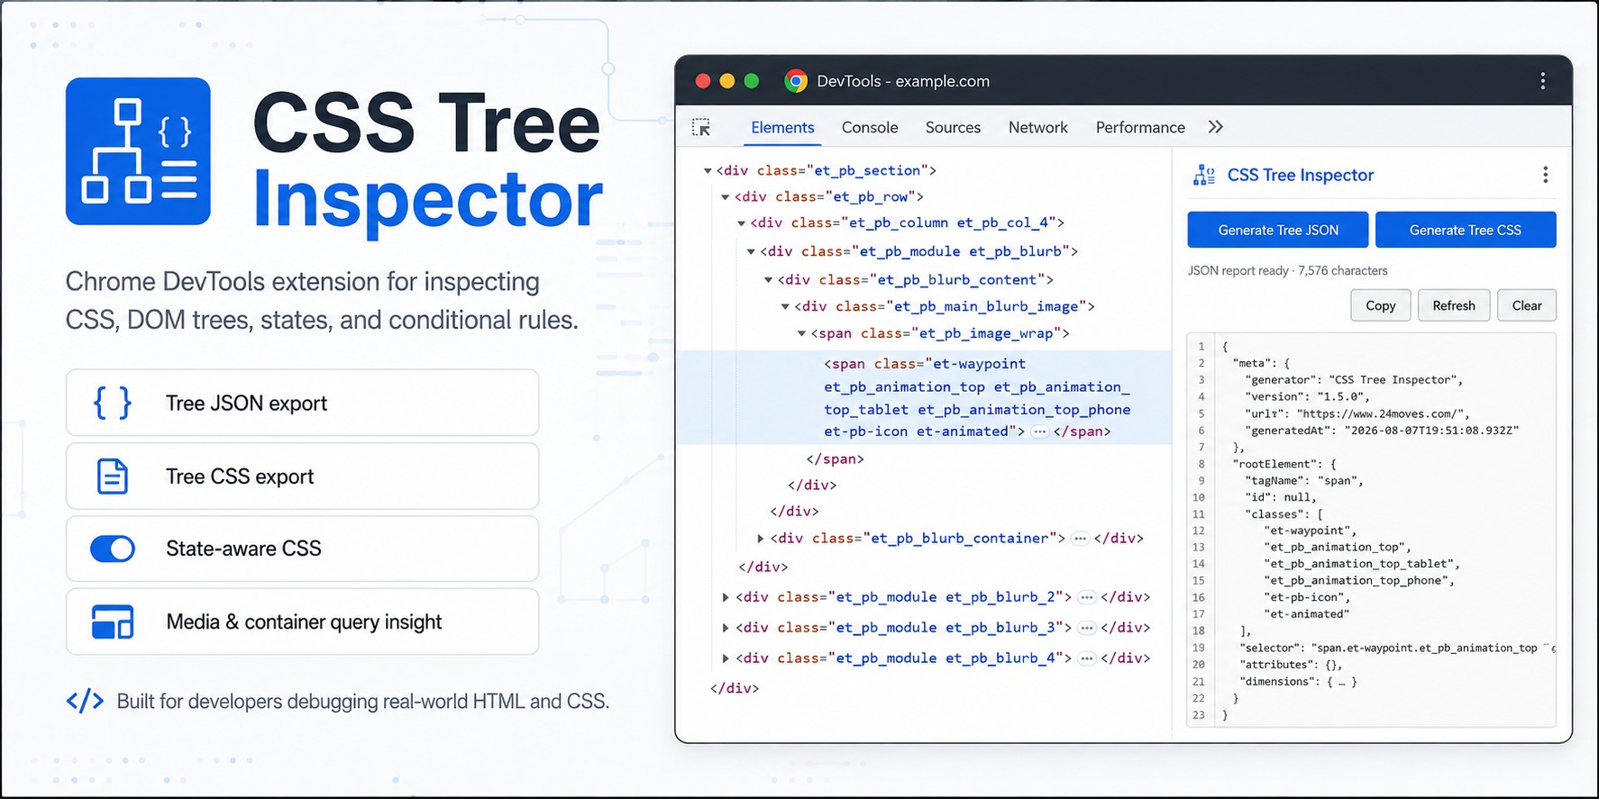Click the large blue CSS Tree Inspector logo
Viewport: 1599px width, 799px height.
pos(138,151)
